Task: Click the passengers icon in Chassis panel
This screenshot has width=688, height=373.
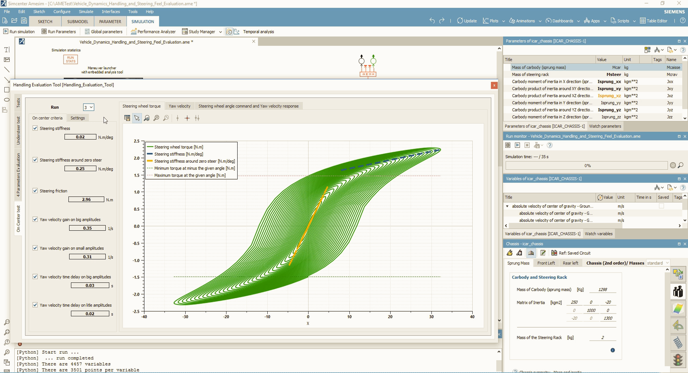Action: click(x=678, y=291)
